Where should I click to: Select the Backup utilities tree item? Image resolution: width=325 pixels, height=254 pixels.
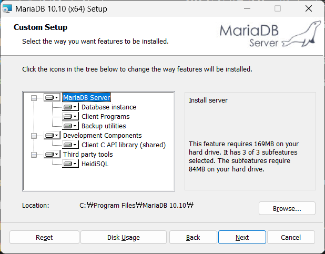[104, 126]
